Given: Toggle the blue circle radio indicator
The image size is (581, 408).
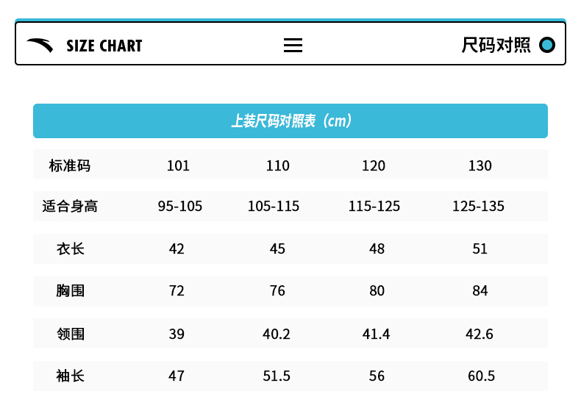Looking at the screenshot, I should click(546, 46).
